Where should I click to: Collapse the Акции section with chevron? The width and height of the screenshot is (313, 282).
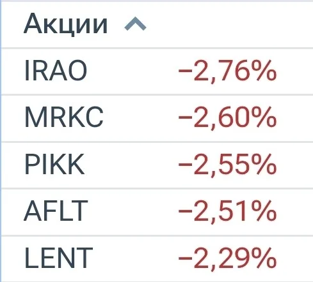coord(135,24)
